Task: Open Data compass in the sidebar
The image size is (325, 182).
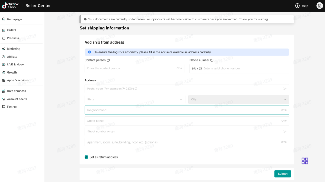Action: 16,91
